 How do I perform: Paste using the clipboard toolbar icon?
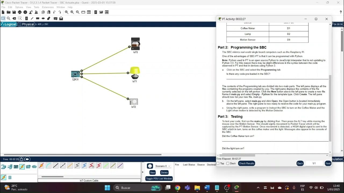click(x=49, y=12)
